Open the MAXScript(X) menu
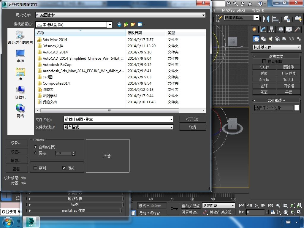This screenshot has height=228, width=304. click(x=233, y=10)
